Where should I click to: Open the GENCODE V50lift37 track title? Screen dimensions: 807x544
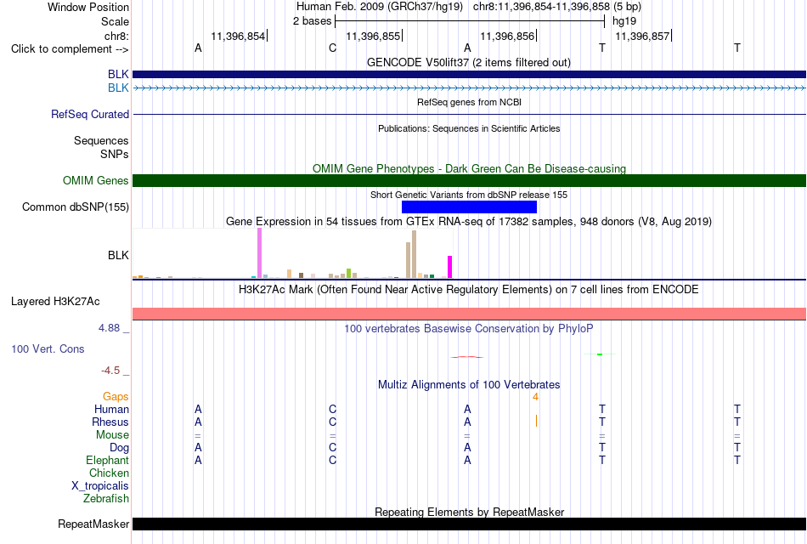coord(469,62)
